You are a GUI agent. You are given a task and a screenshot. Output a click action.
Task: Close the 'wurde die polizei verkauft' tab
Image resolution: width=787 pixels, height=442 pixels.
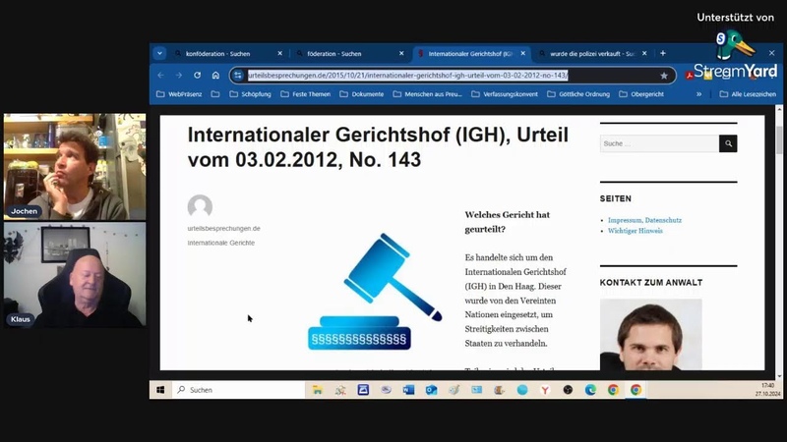tap(644, 53)
